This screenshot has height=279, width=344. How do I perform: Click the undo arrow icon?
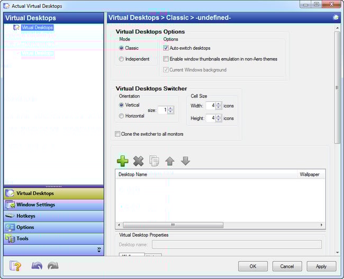click(x=37, y=266)
